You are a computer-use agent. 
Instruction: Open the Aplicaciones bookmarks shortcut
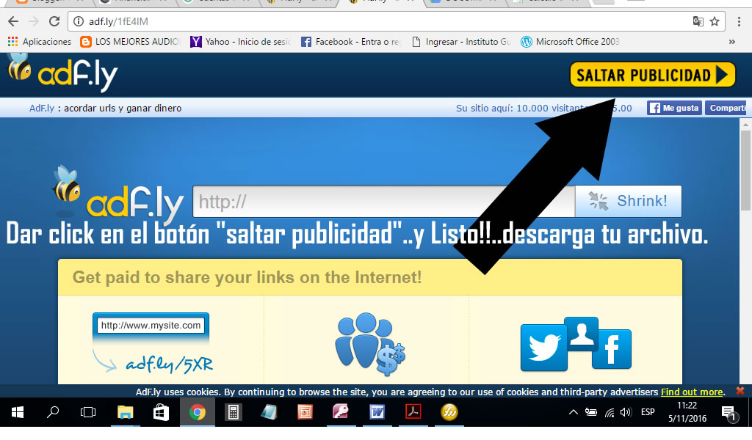coord(40,42)
